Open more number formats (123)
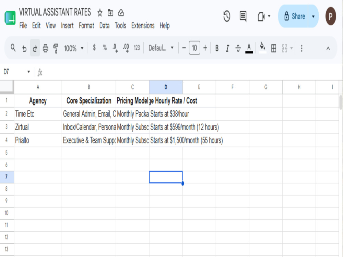The width and height of the screenshot is (343, 257). point(137,48)
